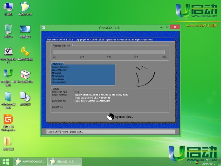The height and width of the screenshot is (166, 221).
Task: Click the 'Speed (MB/min)' statistics label
Action: [59, 70]
